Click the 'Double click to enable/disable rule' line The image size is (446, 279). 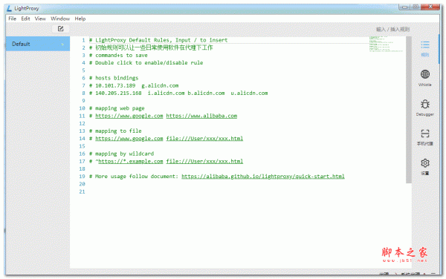point(146,63)
